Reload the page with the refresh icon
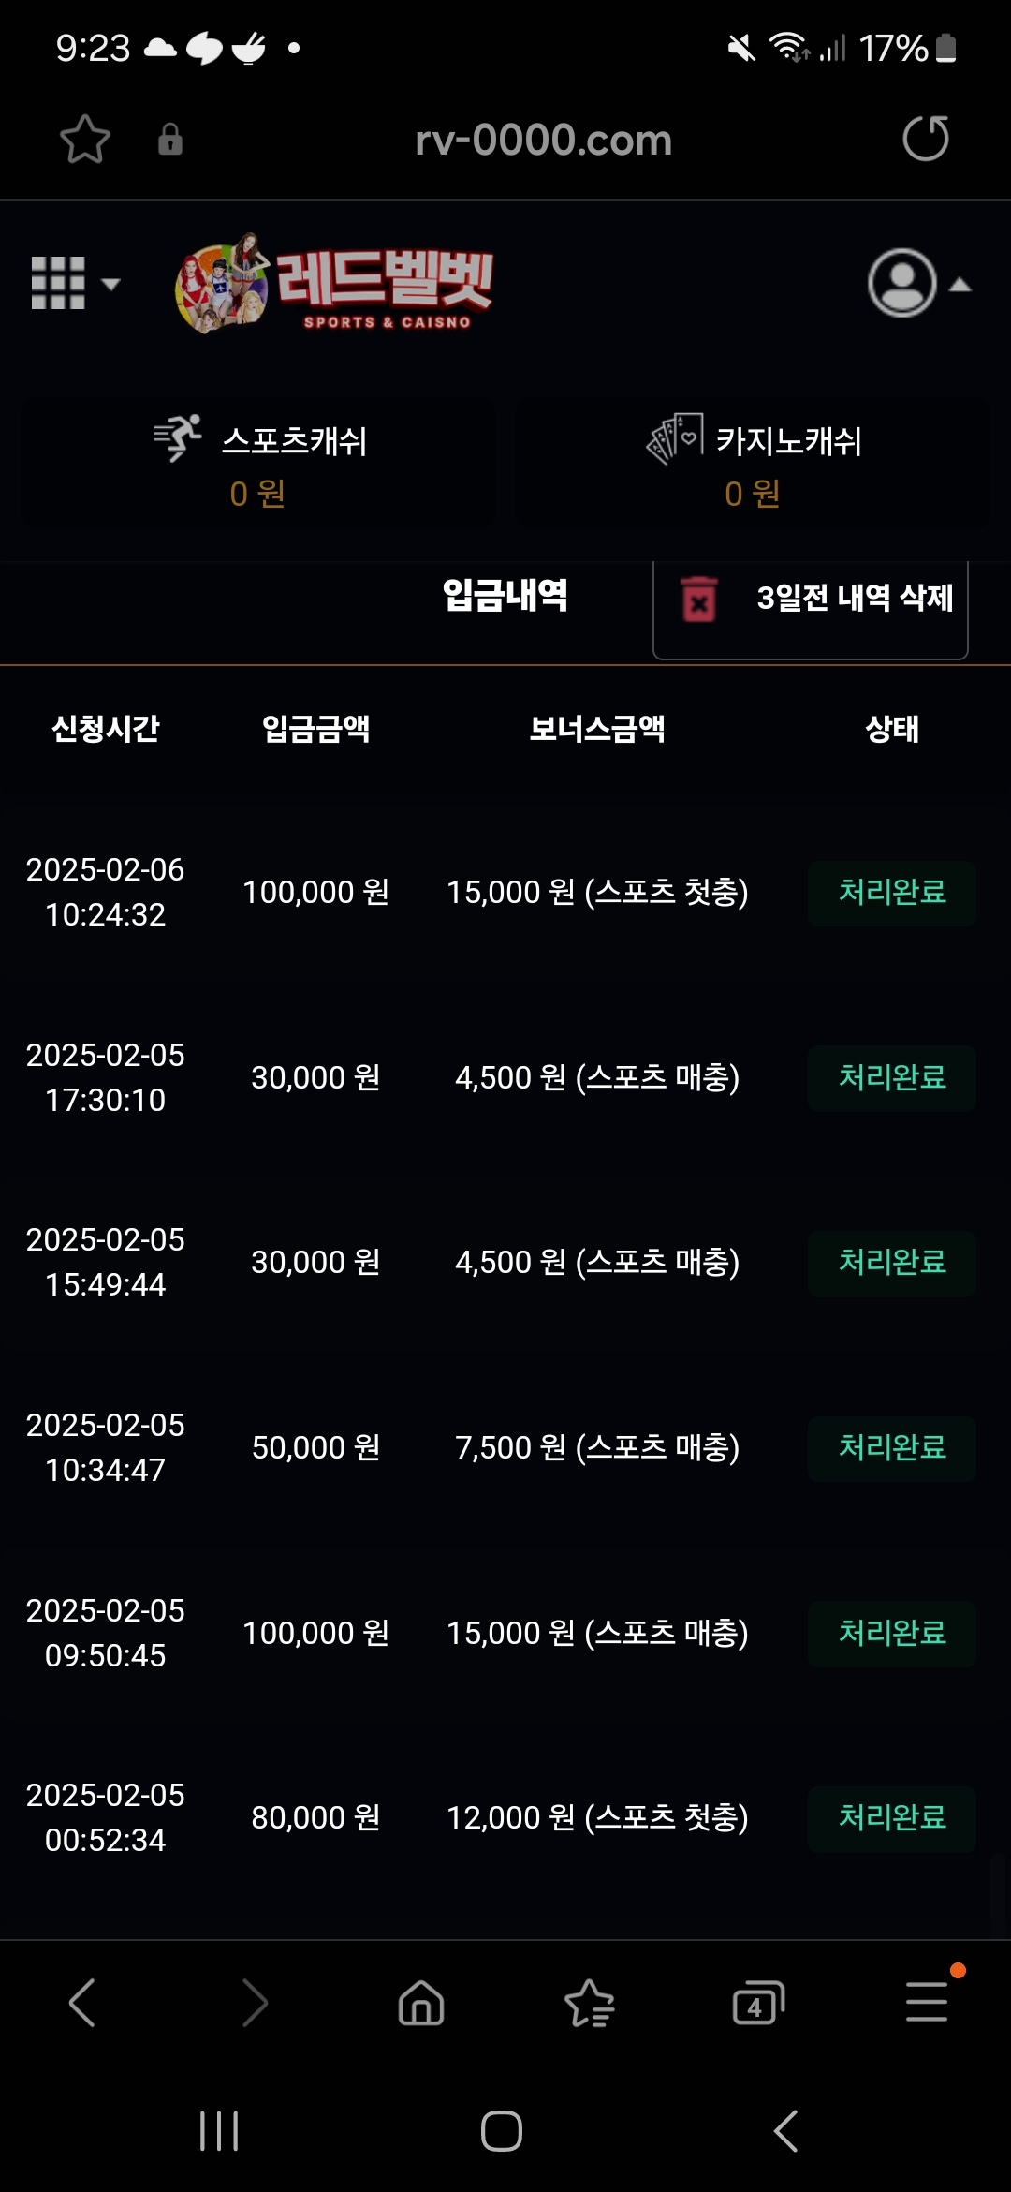 [x=925, y=140]
